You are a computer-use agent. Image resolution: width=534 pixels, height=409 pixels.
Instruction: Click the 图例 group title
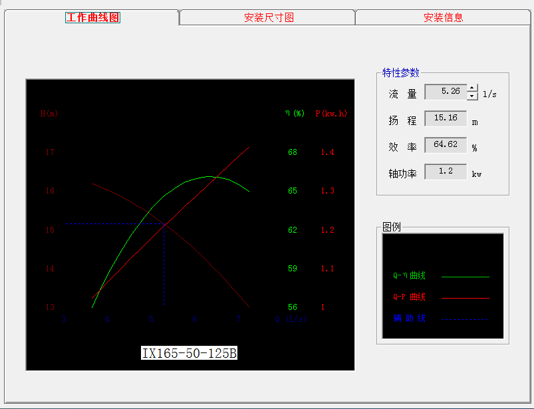pyautogui.click(x=392, y=227)
